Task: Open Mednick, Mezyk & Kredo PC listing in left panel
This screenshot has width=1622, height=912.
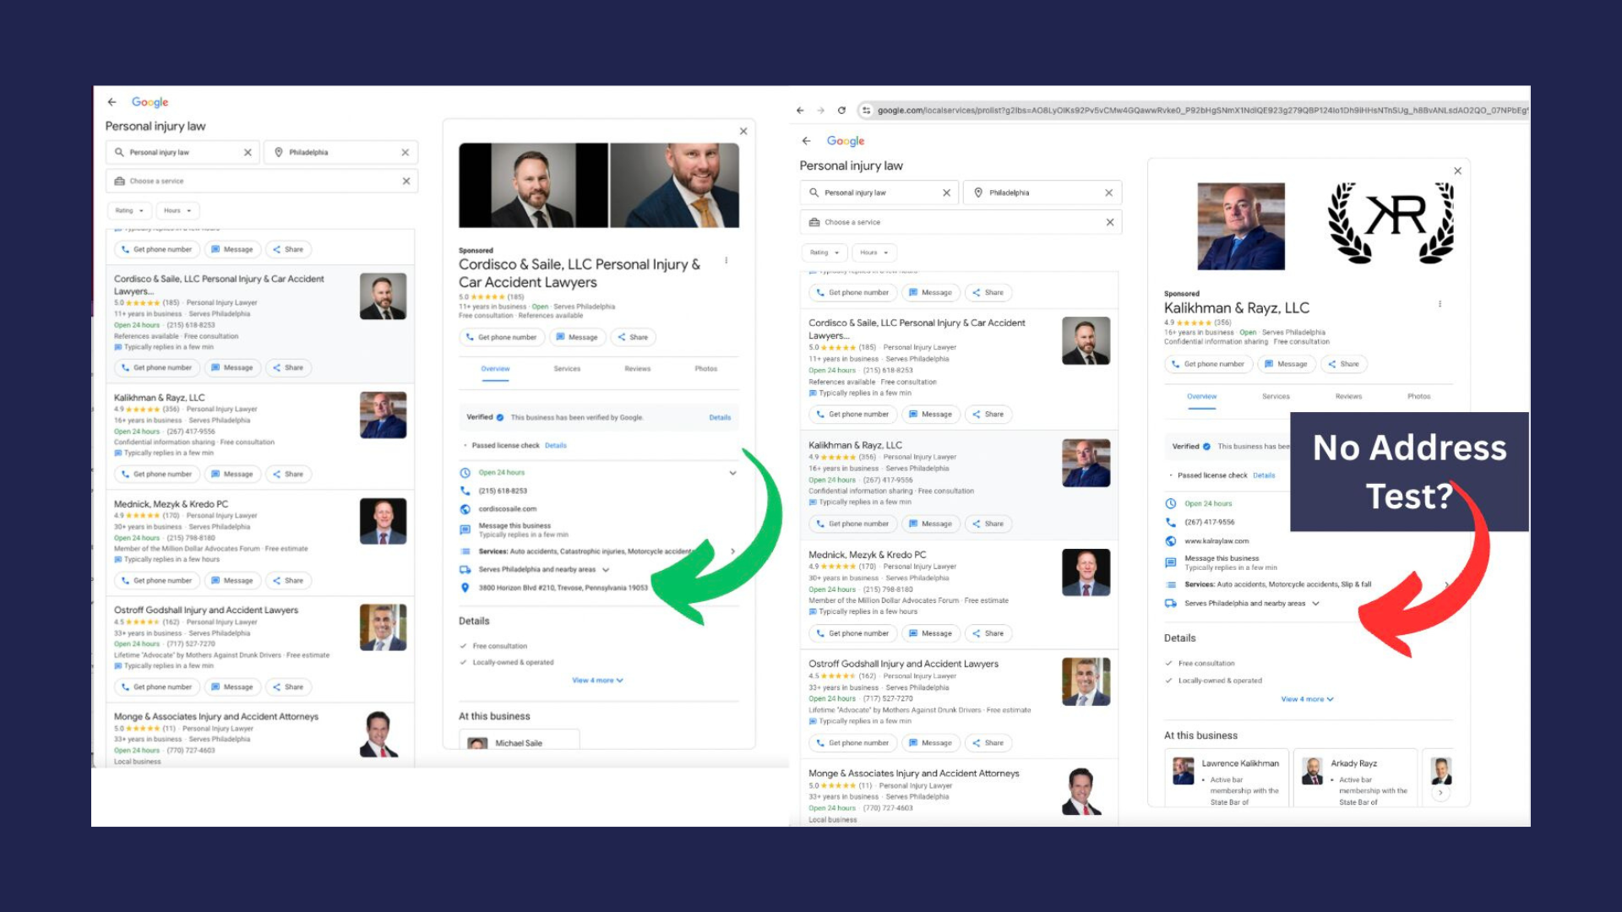Action: (x=171, y=504)
